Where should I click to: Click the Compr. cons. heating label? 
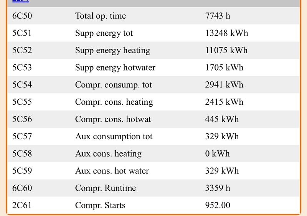(x=114, y=102)
